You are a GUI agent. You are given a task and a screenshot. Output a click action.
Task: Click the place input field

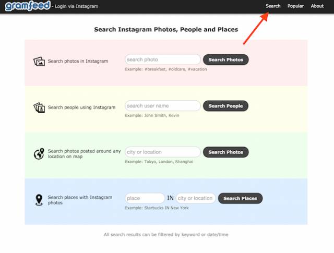coord(145,198)
